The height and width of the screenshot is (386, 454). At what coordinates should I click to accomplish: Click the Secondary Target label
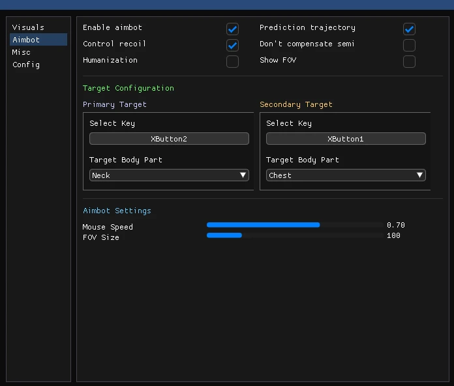point(296,104)
